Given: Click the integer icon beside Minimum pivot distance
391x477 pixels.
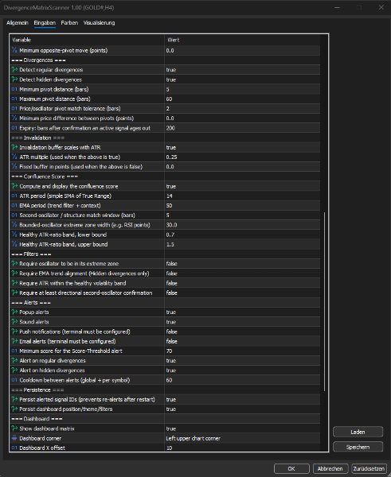Looking at the screenshot, I should tap(14, 89).
